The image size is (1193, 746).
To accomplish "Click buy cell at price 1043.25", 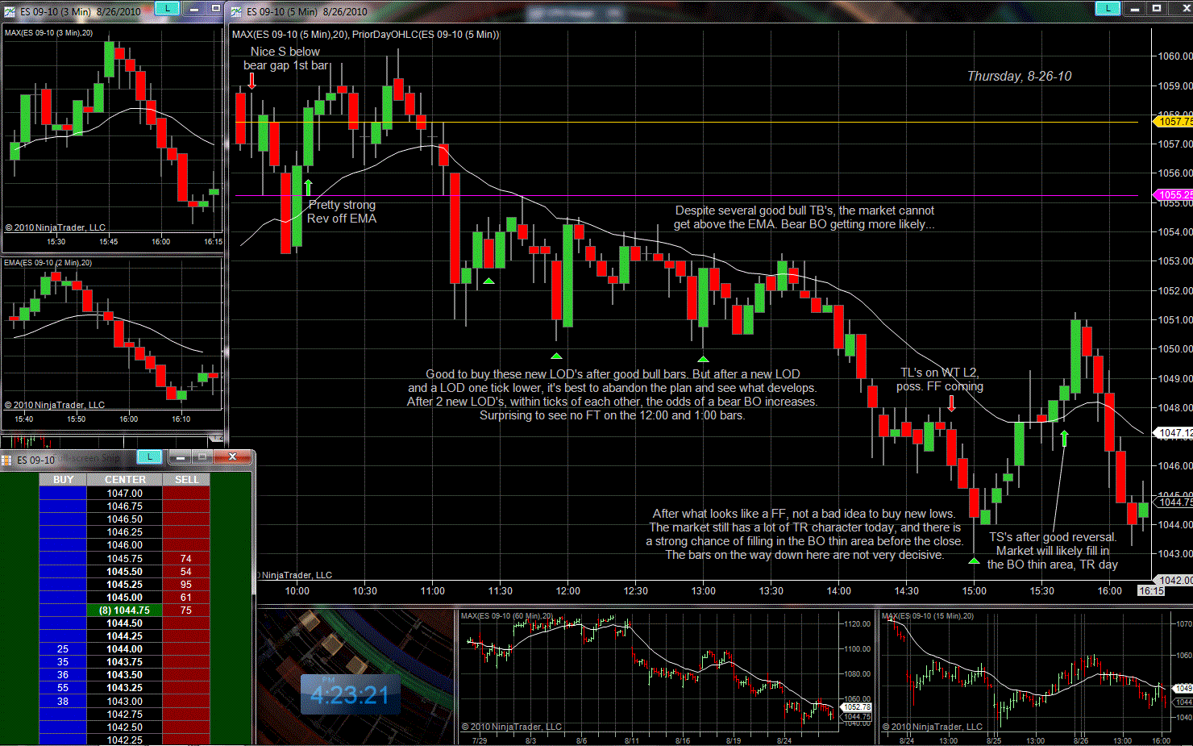I will pyautogui.click(x=63, y=688).
